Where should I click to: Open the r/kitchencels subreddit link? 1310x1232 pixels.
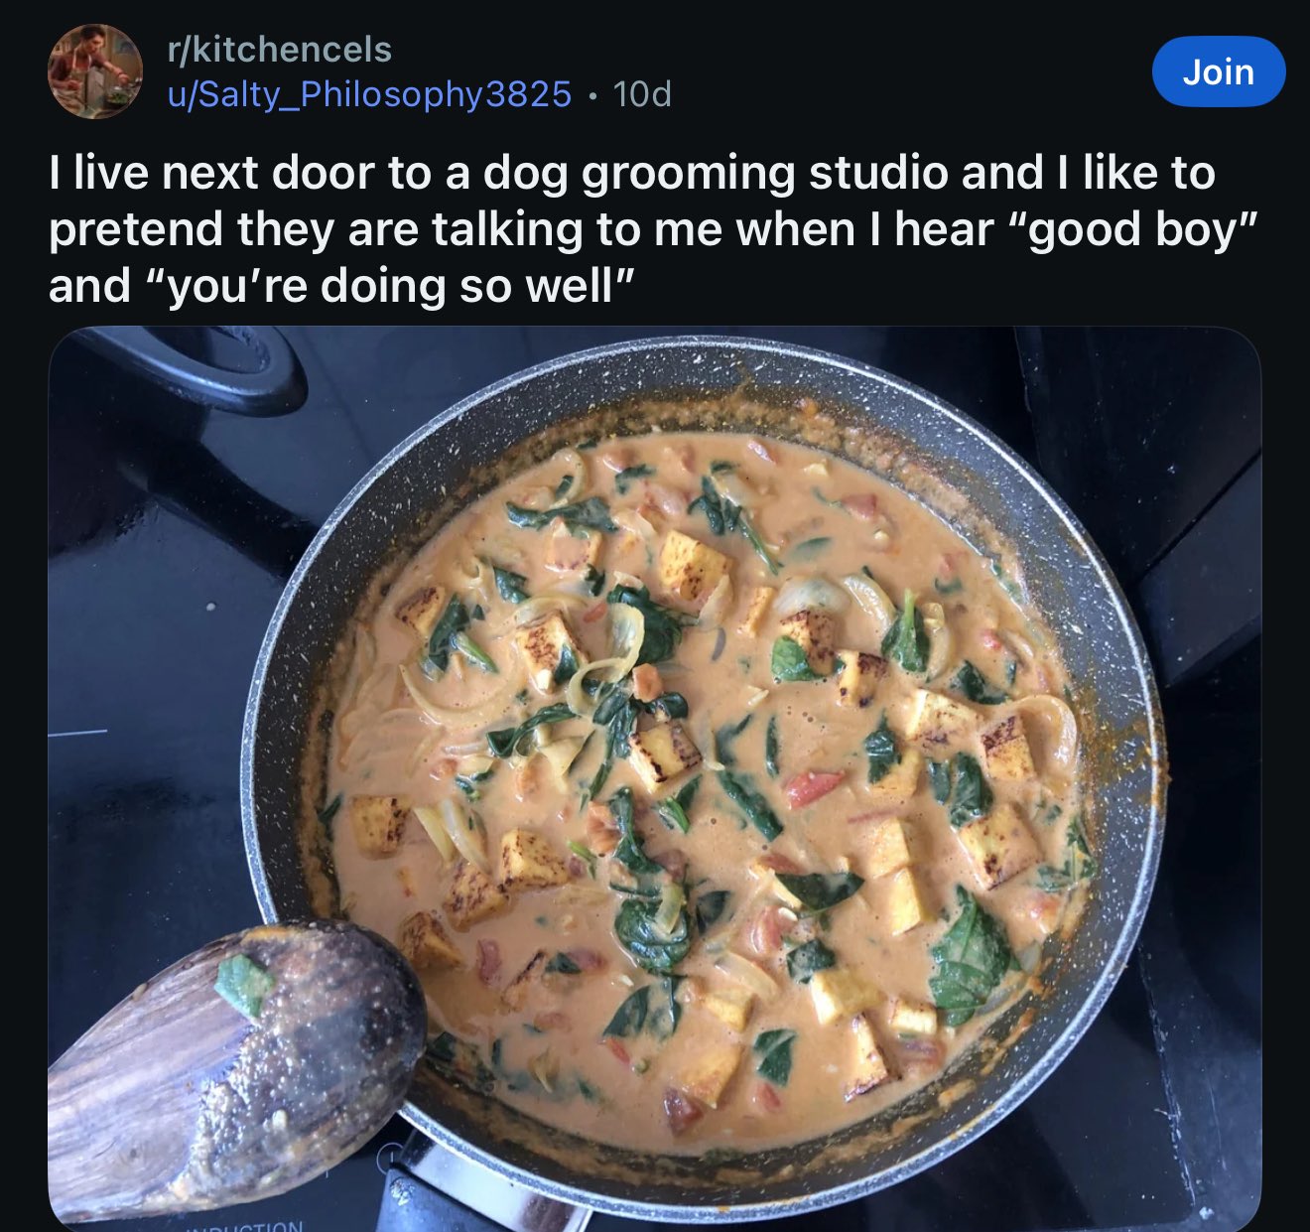click(x=280, y=50)
